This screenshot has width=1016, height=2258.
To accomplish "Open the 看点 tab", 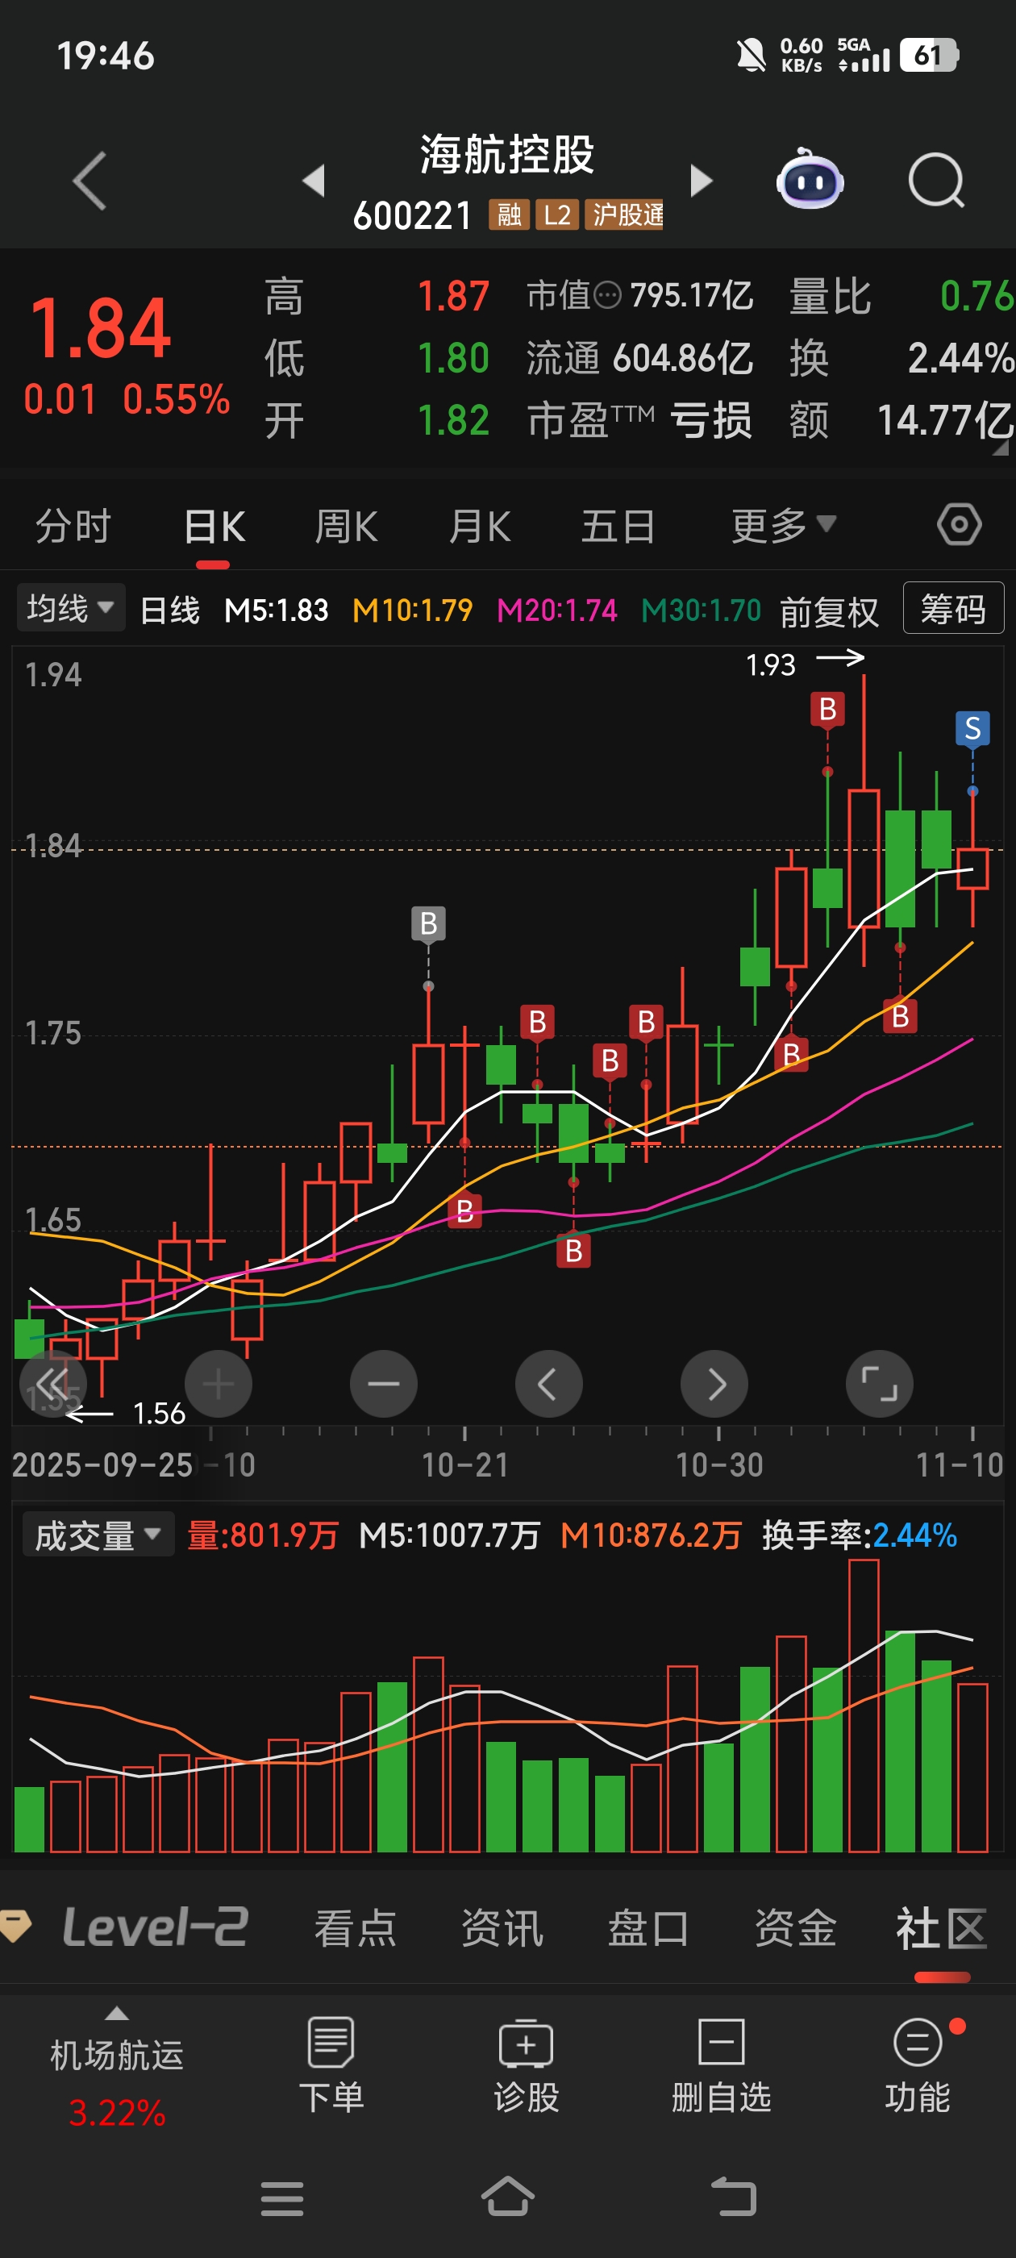I will coord(355,1928).
